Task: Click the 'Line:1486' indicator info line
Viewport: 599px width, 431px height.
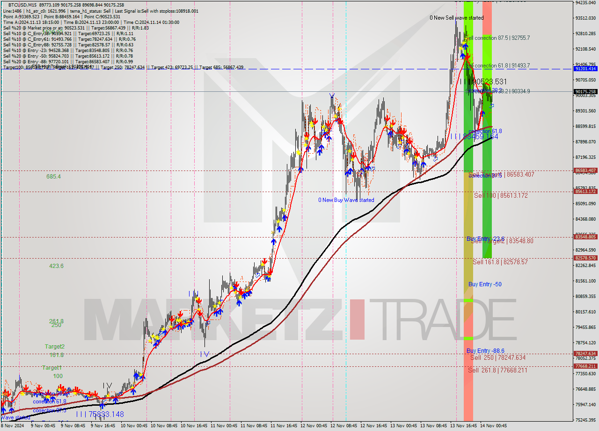Action: click(x=101, y=11)
